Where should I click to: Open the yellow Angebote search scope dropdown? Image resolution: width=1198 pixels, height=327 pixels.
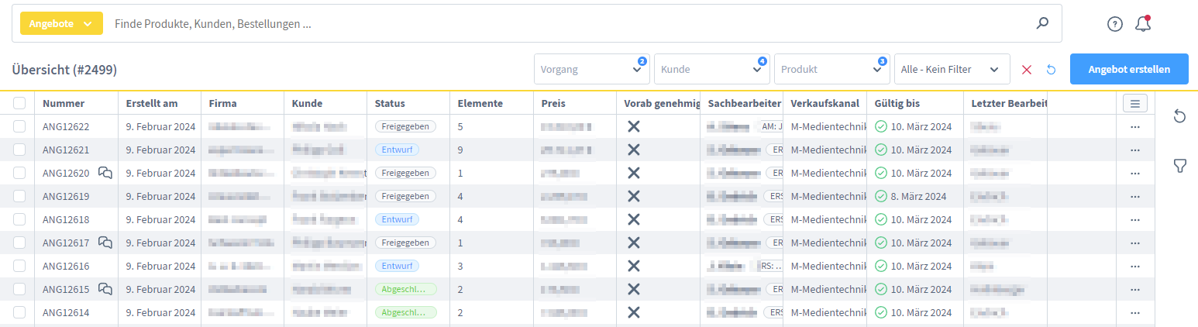coord(61,23)
